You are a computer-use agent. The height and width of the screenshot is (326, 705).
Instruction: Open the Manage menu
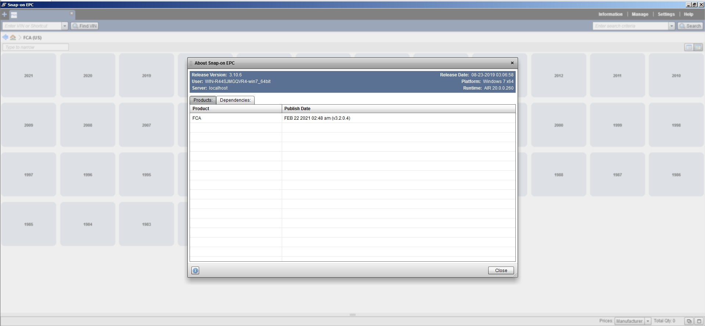tap(640, 14)
